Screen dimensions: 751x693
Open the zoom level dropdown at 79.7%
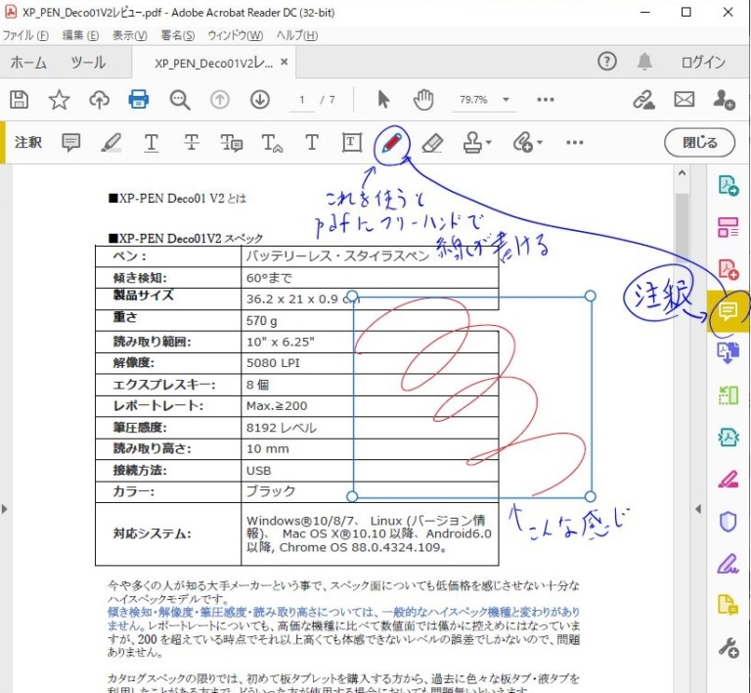click(506, 100)
